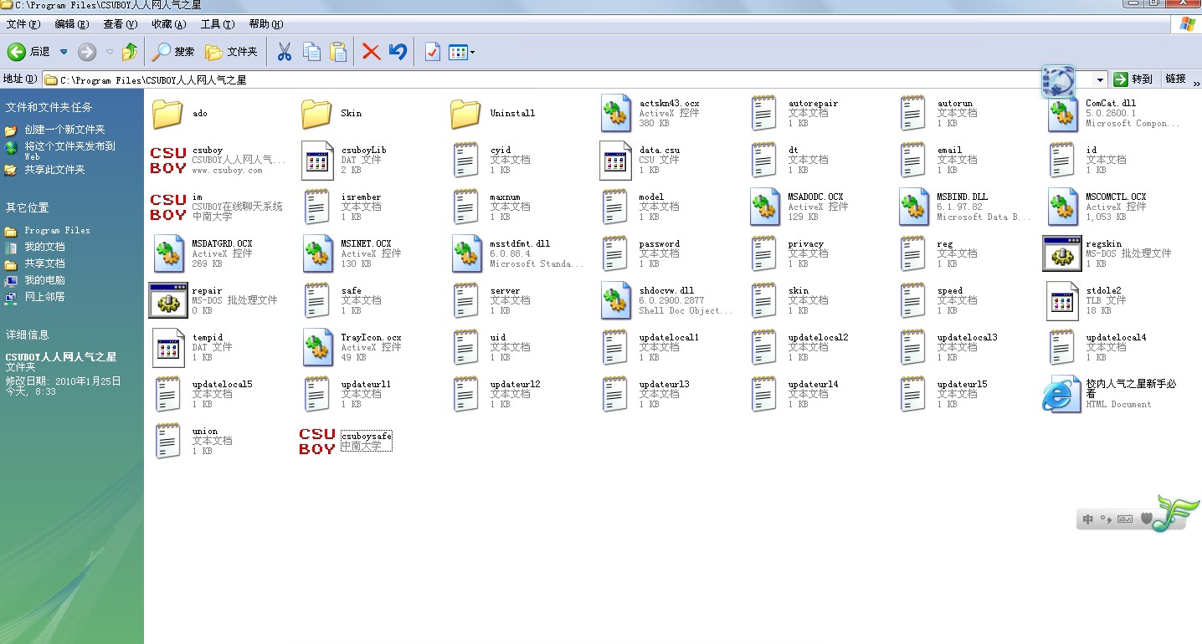1202x644 pixels.
Task: Open the File (文件) menu
Action: (23, 24)
